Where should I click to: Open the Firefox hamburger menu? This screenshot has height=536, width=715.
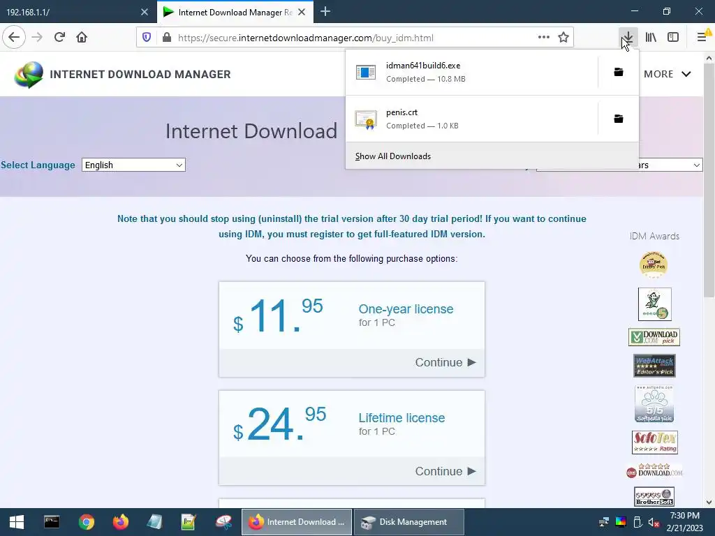pyautogui.click(x=702, y=38)
